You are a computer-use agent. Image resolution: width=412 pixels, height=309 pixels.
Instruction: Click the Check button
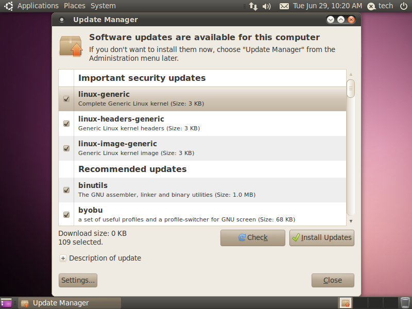(253, 238)
